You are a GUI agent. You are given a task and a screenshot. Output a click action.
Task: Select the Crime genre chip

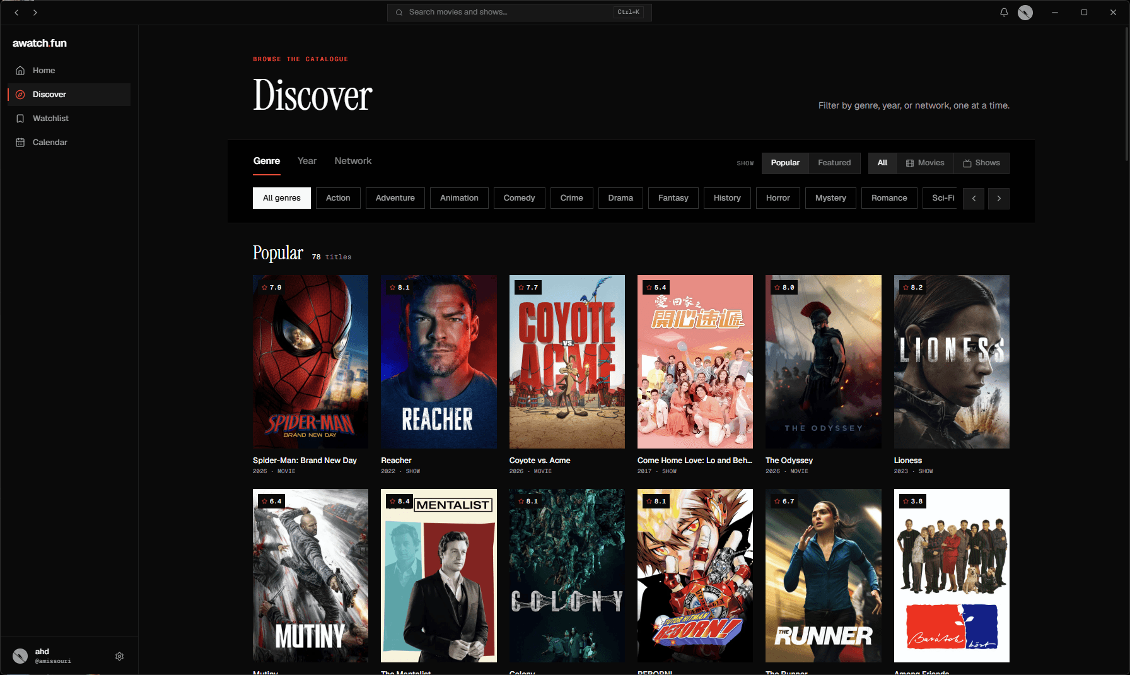tap(572, 198)
